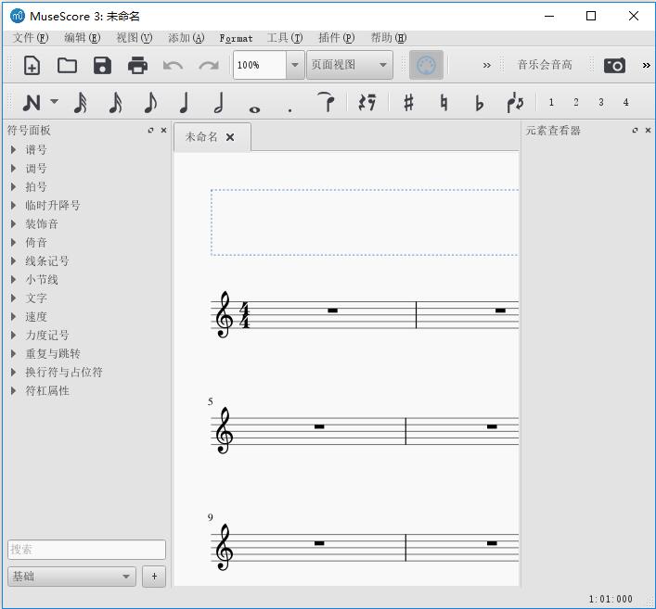Open the 添加(A) menu
Image resolution: width=656 pixels, height=609 pixels.
187,38
